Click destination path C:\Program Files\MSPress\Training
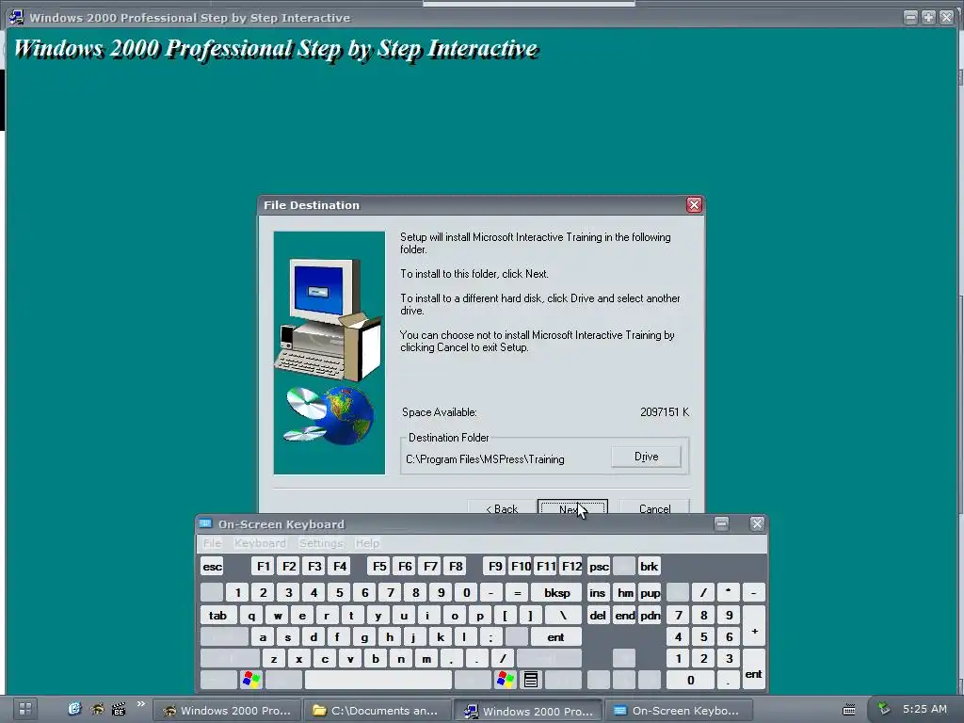Image resolution: width=964 pixels, height=723 pixels. (485, 459)
